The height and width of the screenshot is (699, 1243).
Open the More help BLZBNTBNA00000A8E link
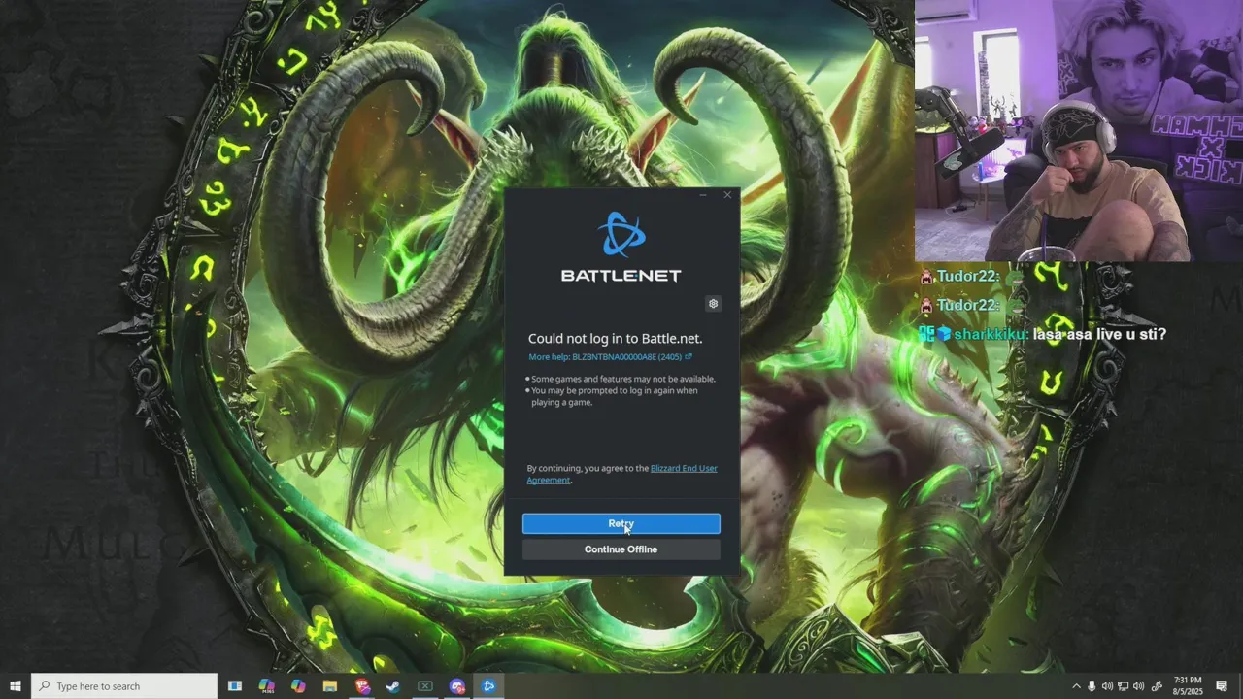(x=610, y=357)
